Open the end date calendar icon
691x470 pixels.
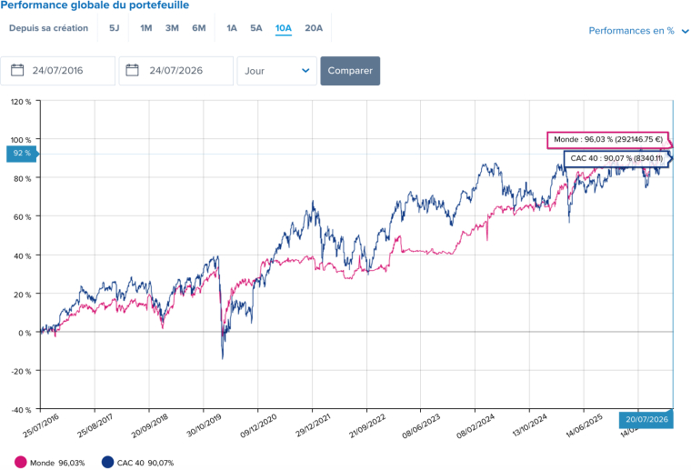tap(132, 70)
